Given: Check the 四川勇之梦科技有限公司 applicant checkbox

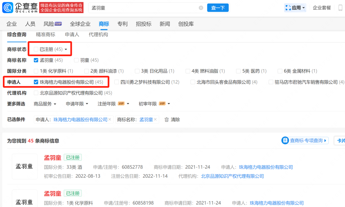Looking at the screenshot, I should point(117,82).
